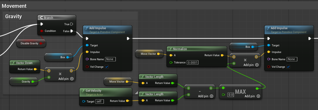Select the Get Velocity node title
The height and width of the screenshot is (110, 318).
(x=93, y=91)
